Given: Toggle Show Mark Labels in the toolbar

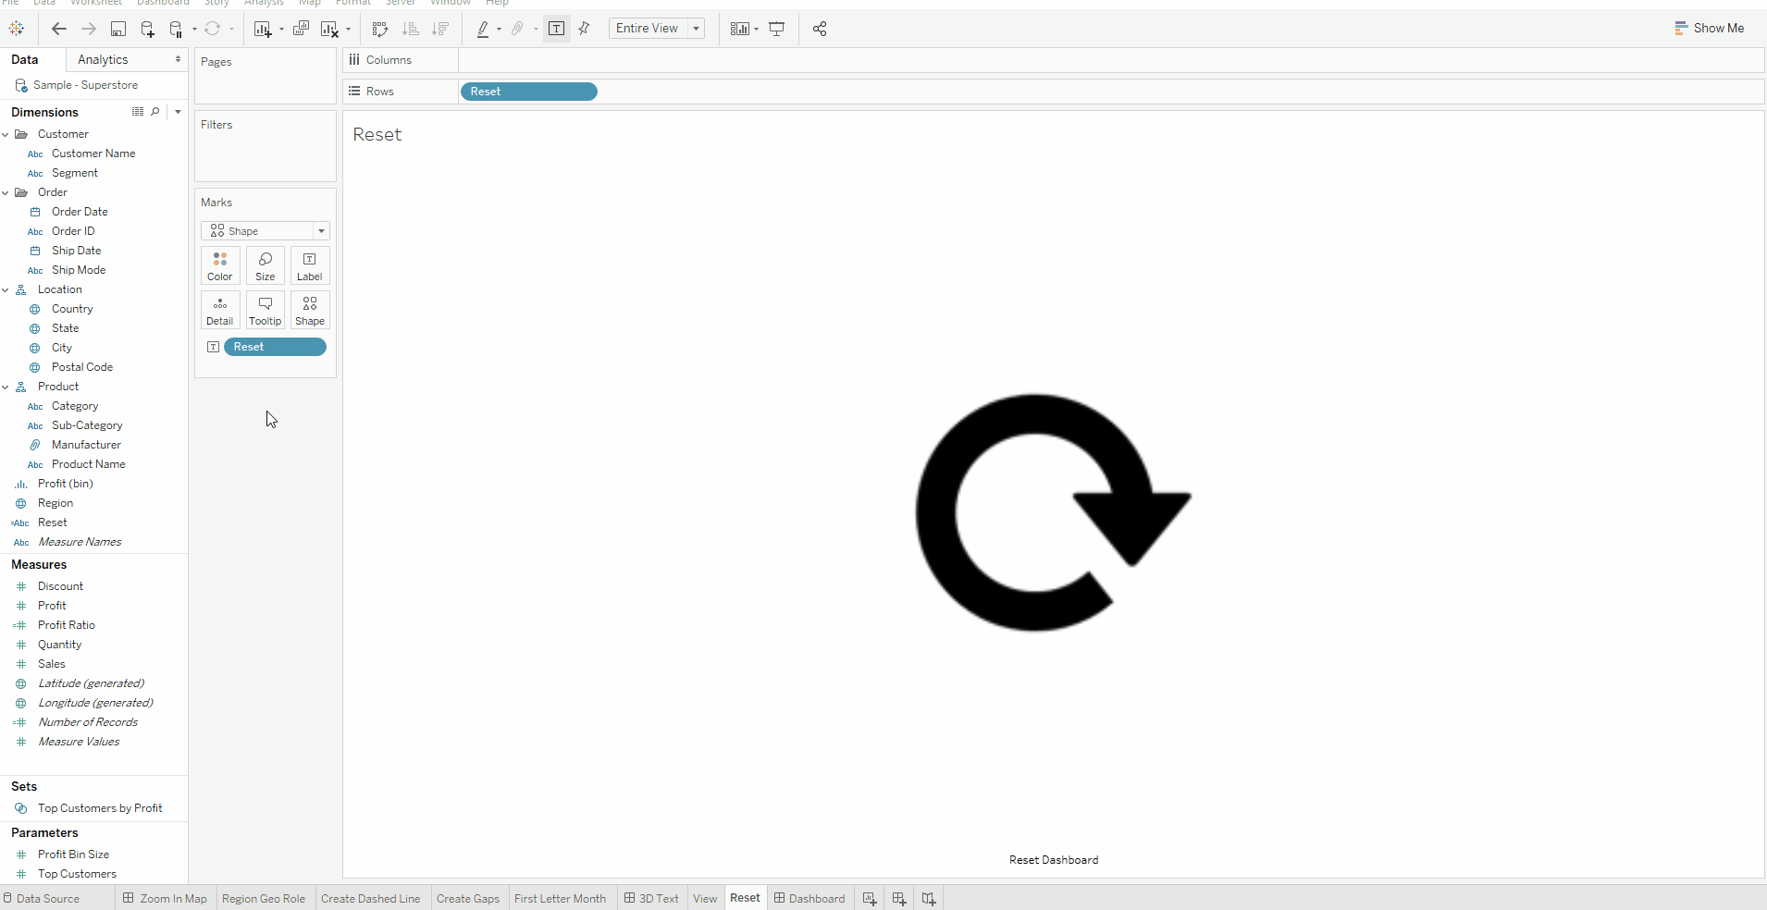Looking at the screenshot, I should 557,29.
